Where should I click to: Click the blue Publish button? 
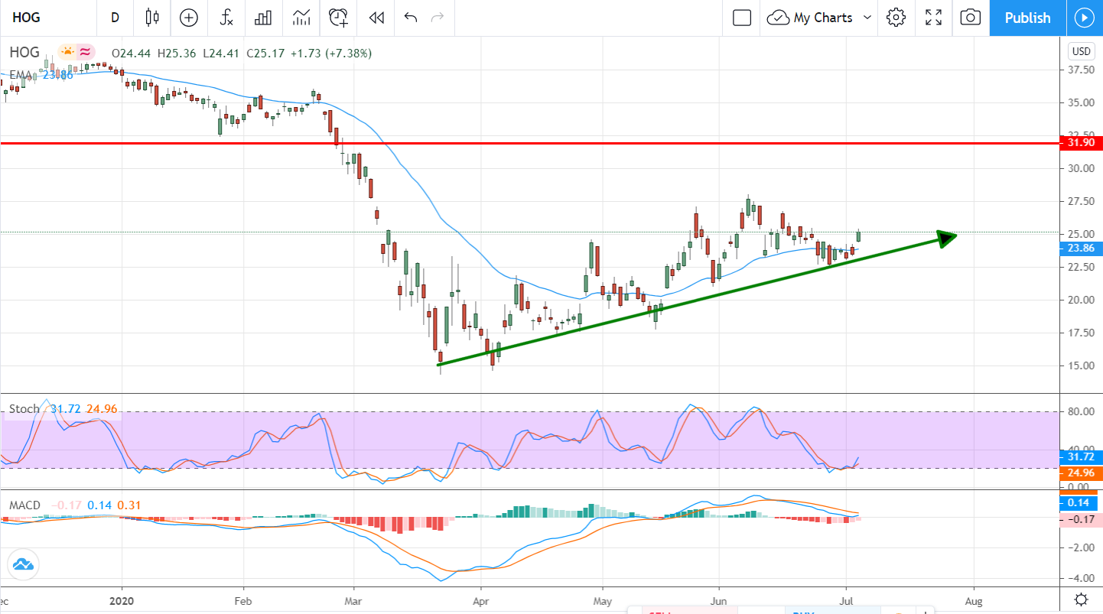1027,18
